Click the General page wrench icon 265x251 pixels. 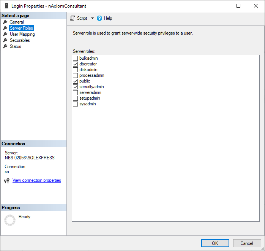point(5,22)
